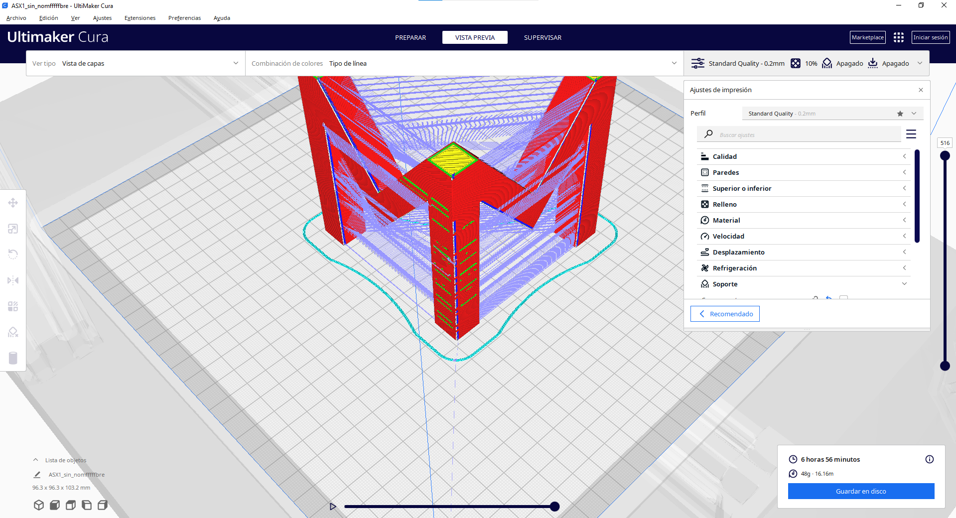Click the layer slider upper handle
Image resolution: width=956 pixels, height=518 pixels.
tap(945, 155)
